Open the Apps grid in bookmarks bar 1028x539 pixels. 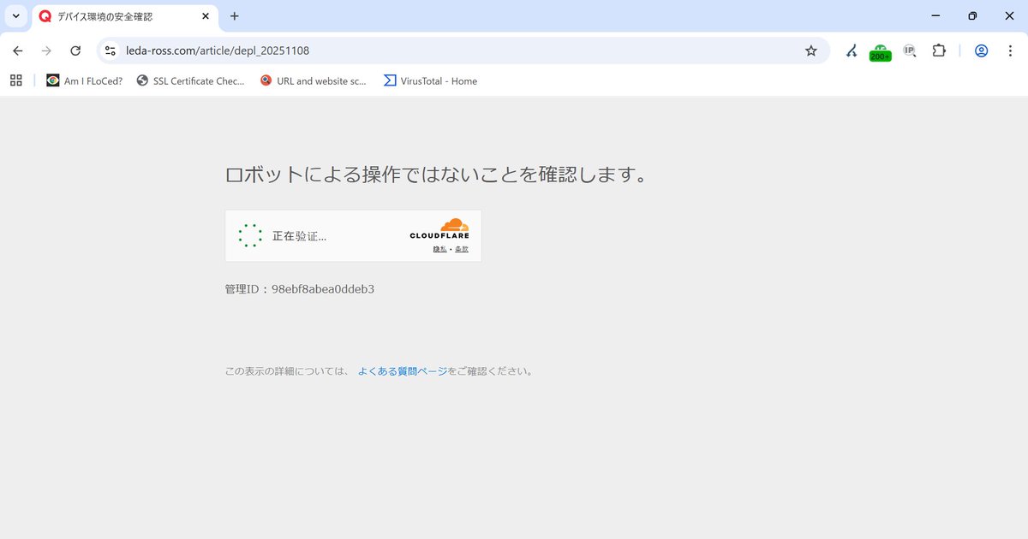point(15,80)
